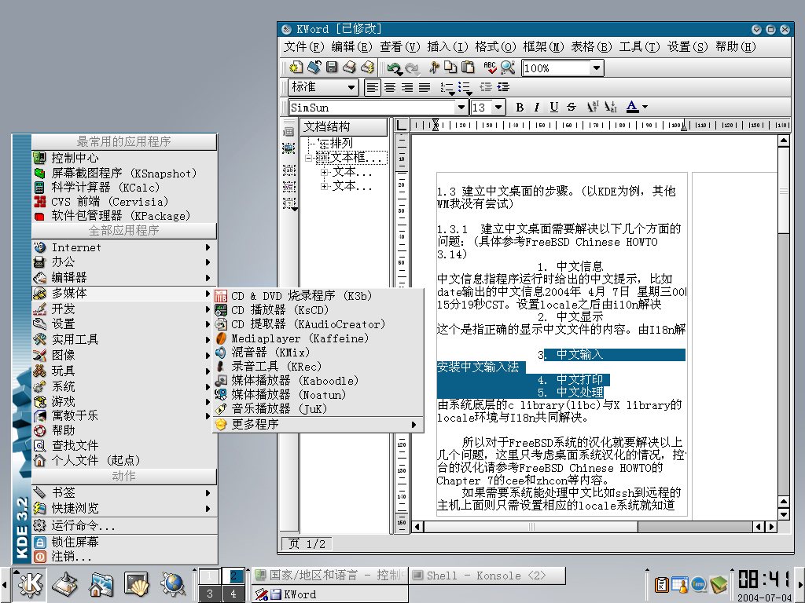Create a new document in KWord toolbar
805x603 pixels.
pos(296,68)
